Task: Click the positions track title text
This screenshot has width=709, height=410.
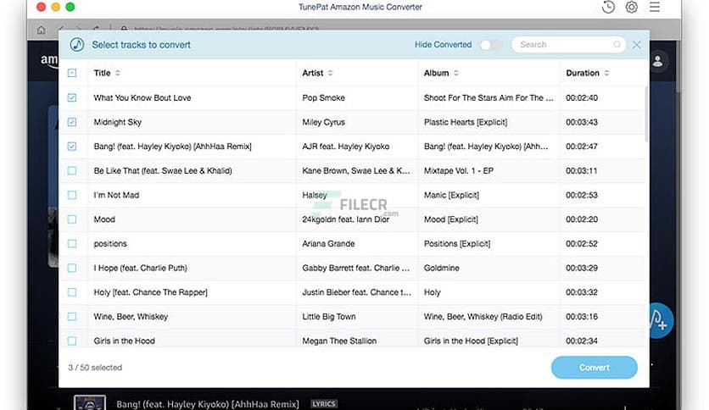Action: coord(110,244)
